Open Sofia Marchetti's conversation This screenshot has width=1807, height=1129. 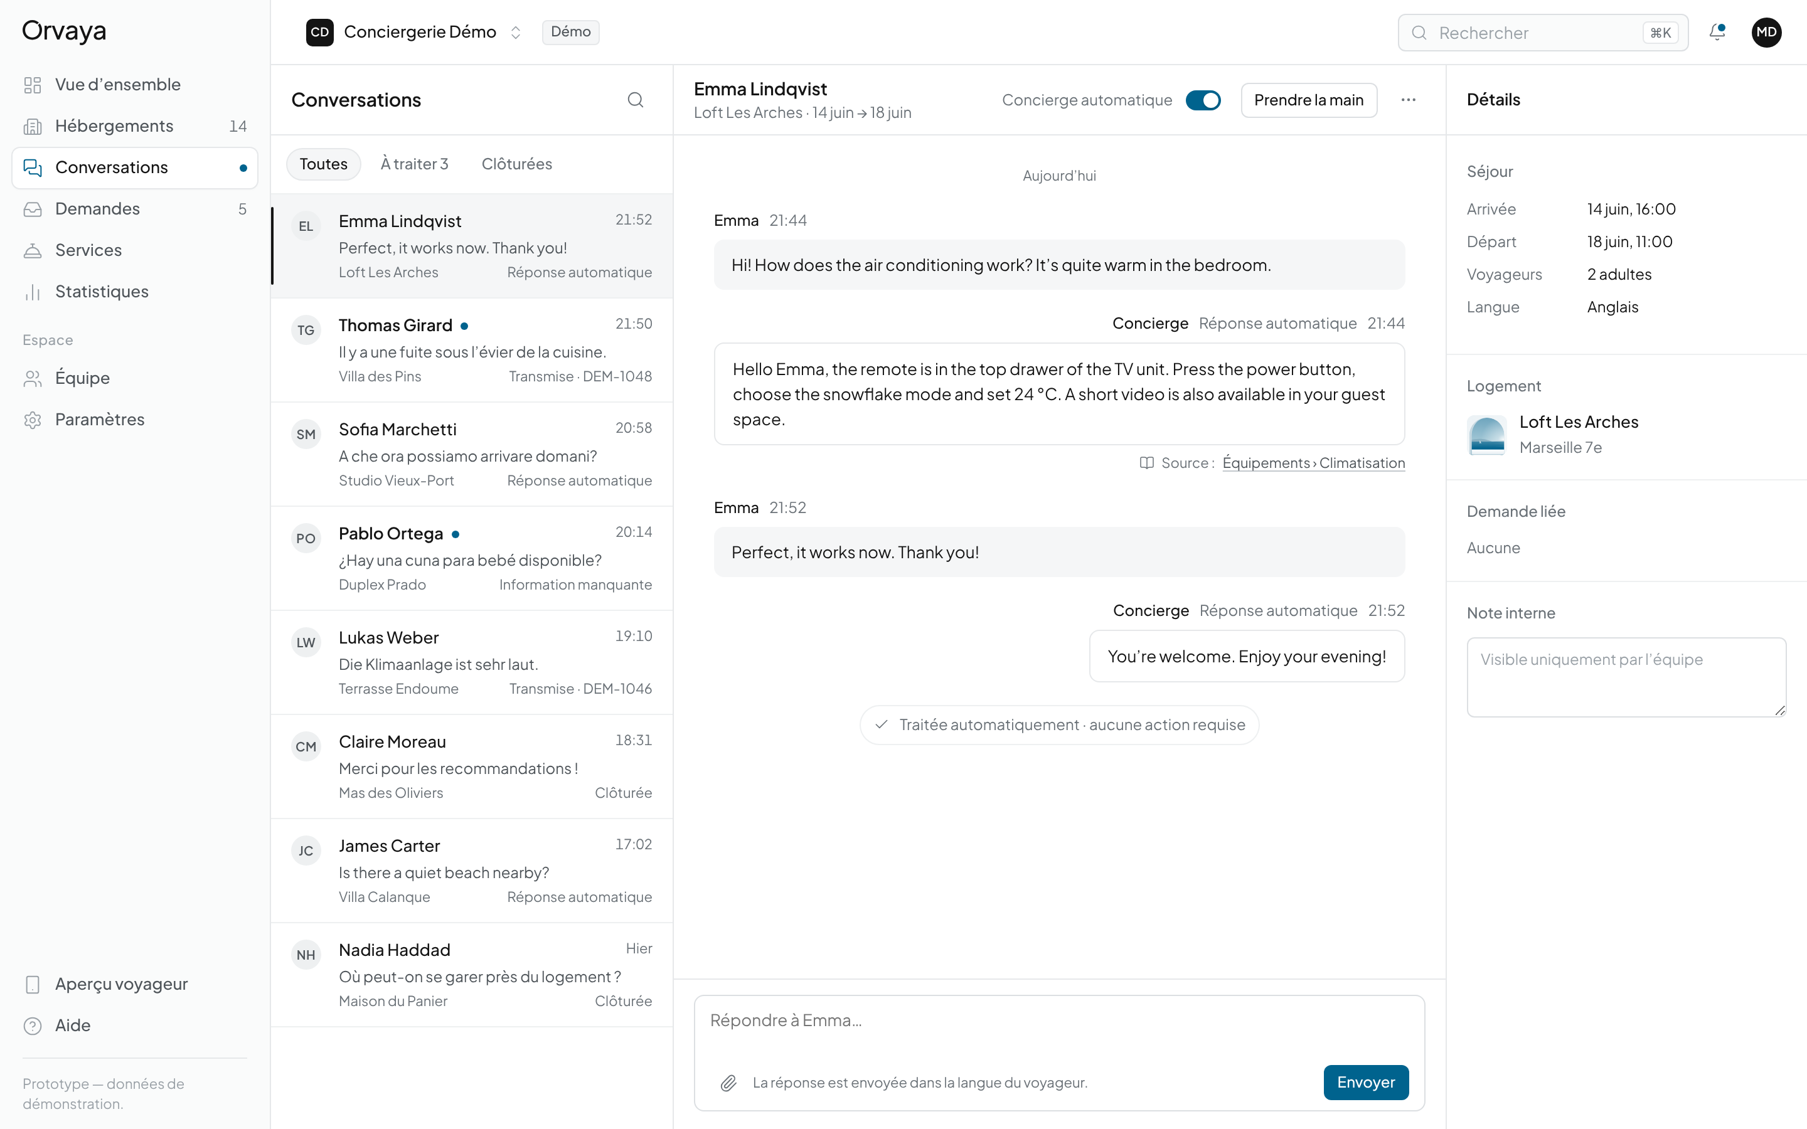coord(472,455)
